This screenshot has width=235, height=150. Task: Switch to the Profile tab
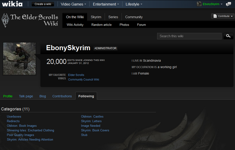8,96
